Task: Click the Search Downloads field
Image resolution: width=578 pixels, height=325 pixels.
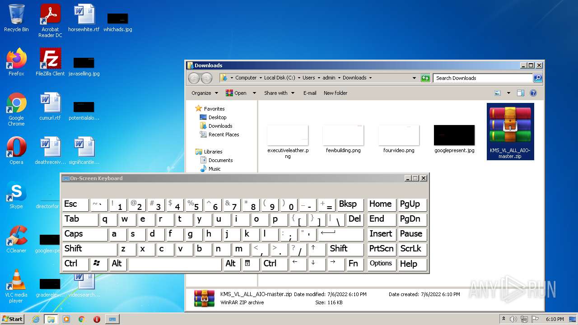Action: [x=483, y=78]
